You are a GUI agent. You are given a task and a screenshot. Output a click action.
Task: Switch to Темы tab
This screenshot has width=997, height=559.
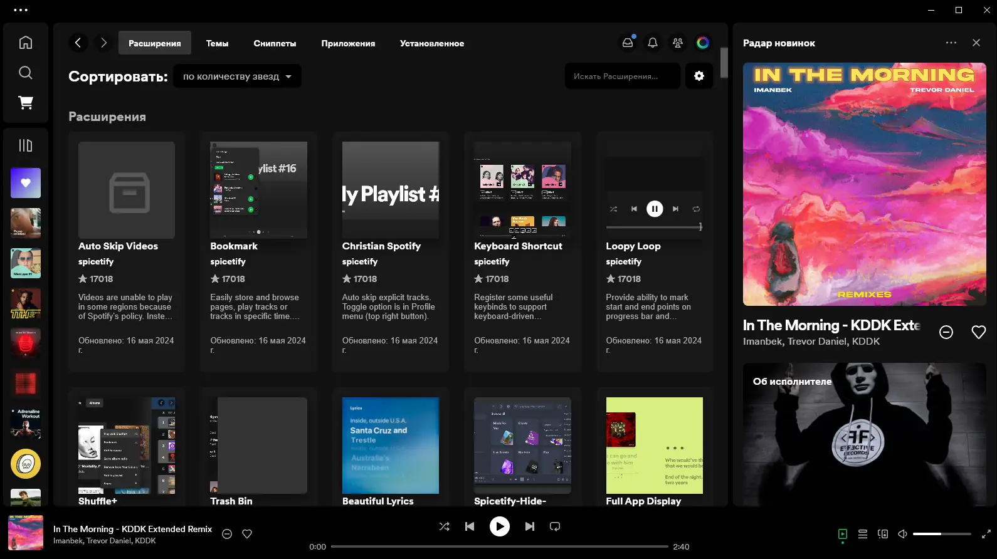217,43
